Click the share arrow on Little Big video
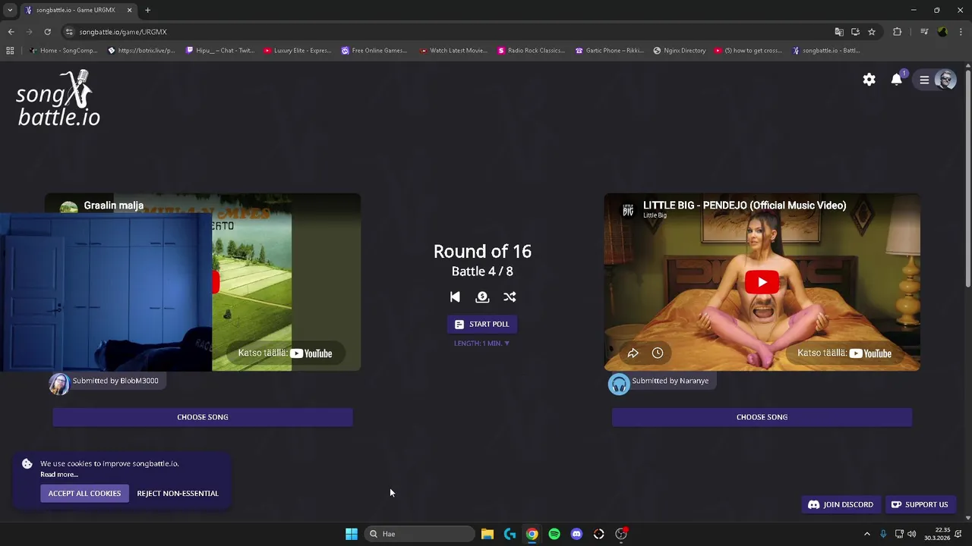Viewport: 972px width, 546px height. tap(633, 353)
